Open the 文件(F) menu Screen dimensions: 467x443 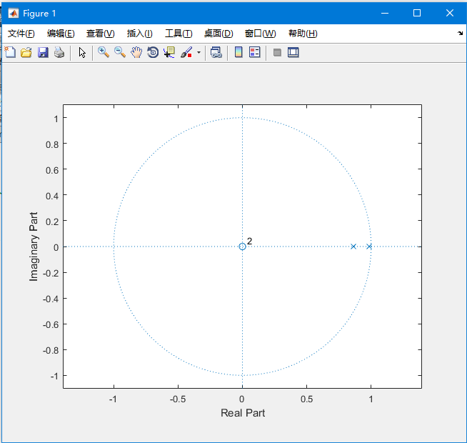[21, 34]
